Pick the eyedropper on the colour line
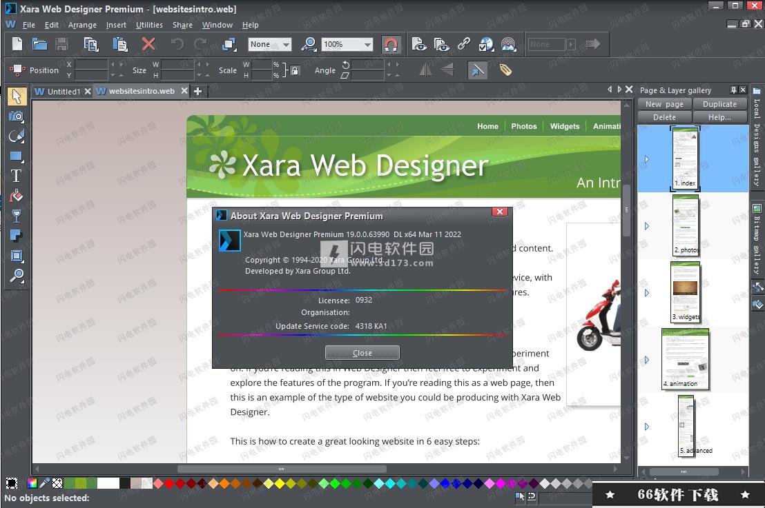This screenshot has height=508, width=765. [44, 483]
